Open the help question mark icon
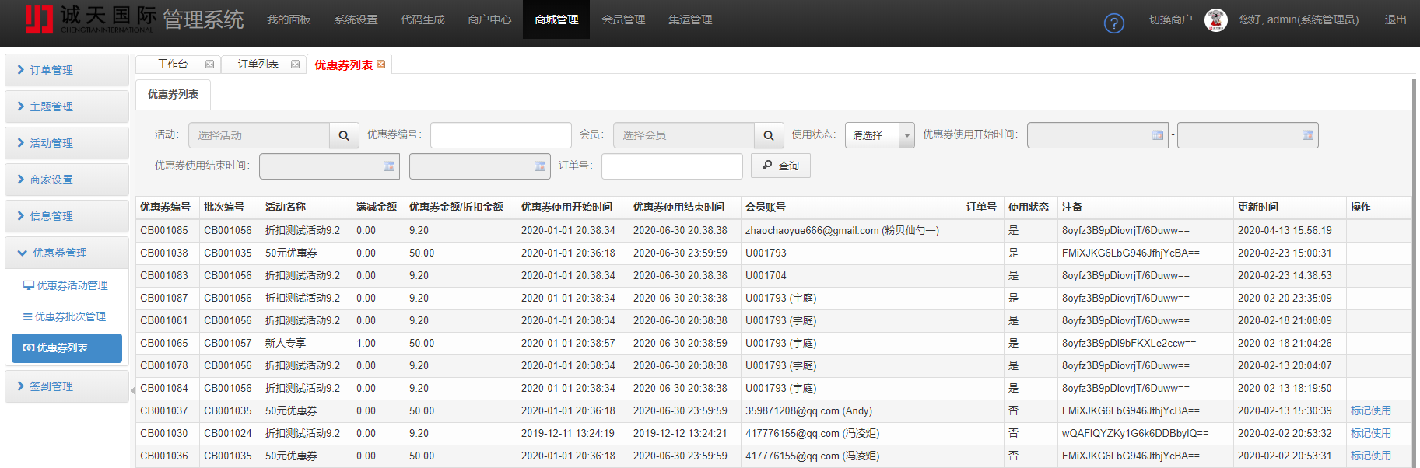 coord(1113,23)
